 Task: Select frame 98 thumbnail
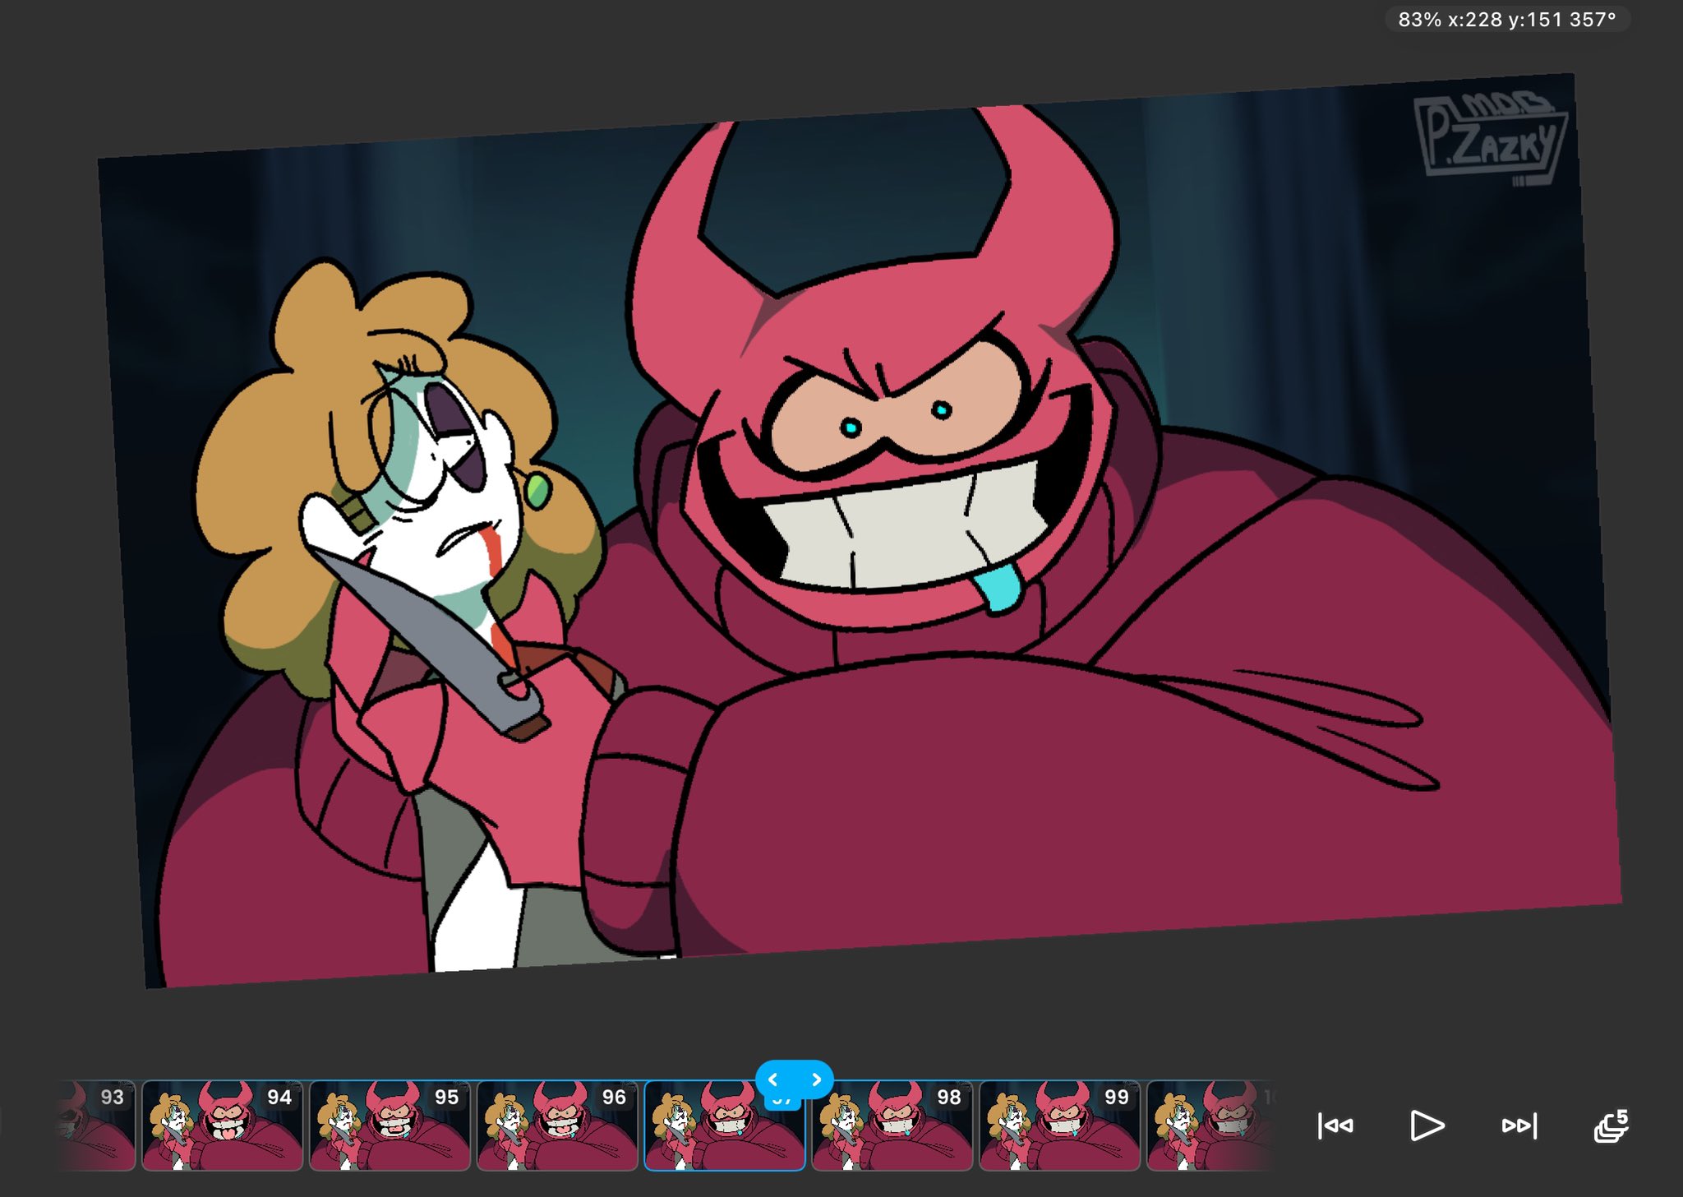coord(892,1126)
